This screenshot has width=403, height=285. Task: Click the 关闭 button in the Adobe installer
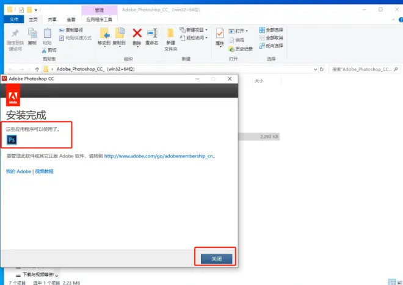click(x=216, y=259)
